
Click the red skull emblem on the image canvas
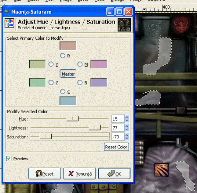pyautogui.click(x=182, y=25)
